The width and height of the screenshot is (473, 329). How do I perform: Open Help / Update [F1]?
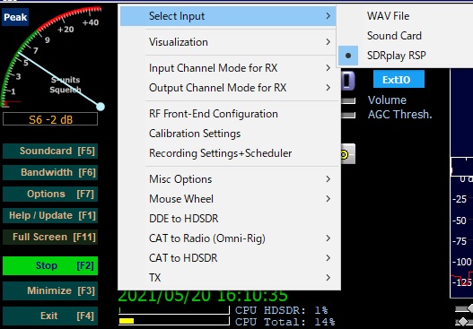click(50, 216)
